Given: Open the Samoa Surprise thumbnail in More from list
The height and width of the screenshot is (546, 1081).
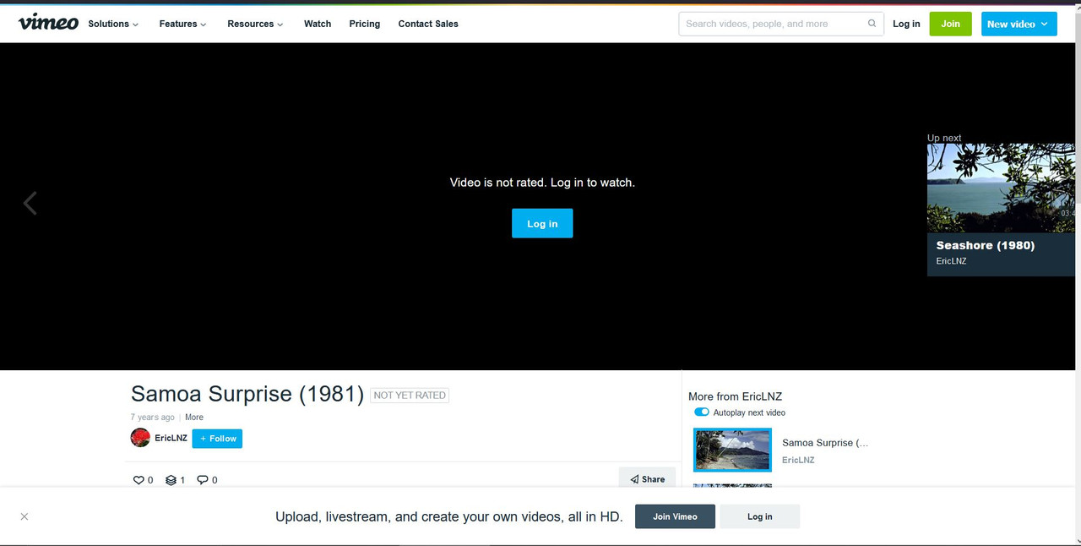Looking at the screenshot, I should [x=732, y=450].
